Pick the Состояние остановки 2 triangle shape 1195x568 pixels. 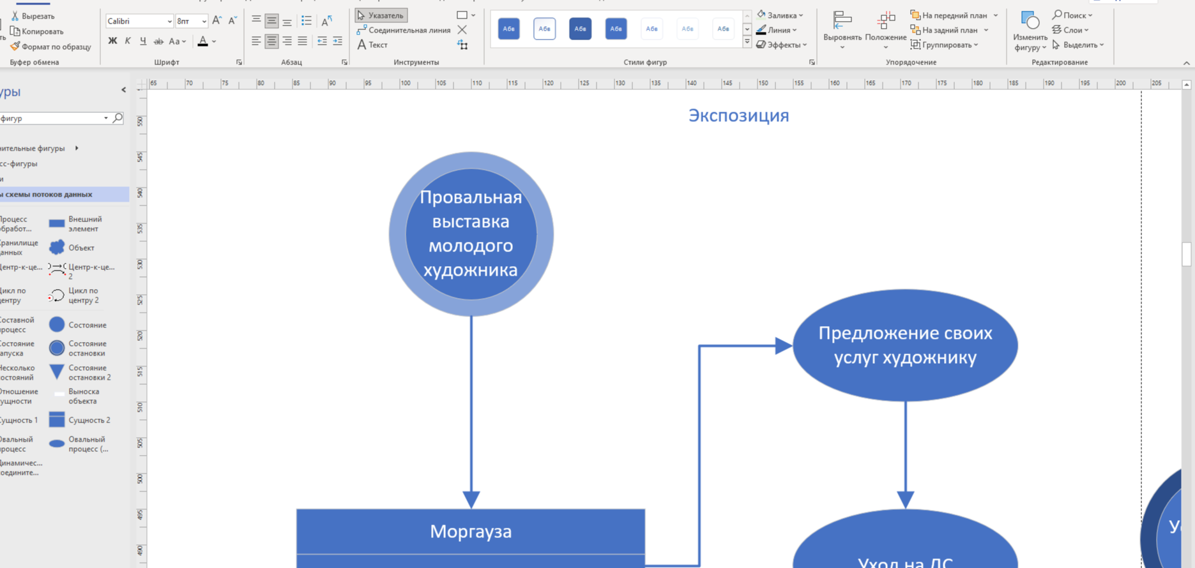tap(57, 372)
